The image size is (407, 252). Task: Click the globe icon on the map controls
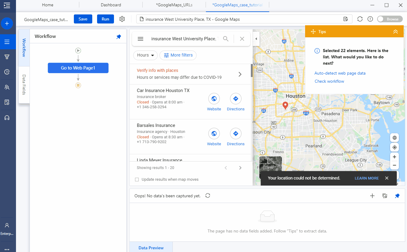click(x=394, y=138)
